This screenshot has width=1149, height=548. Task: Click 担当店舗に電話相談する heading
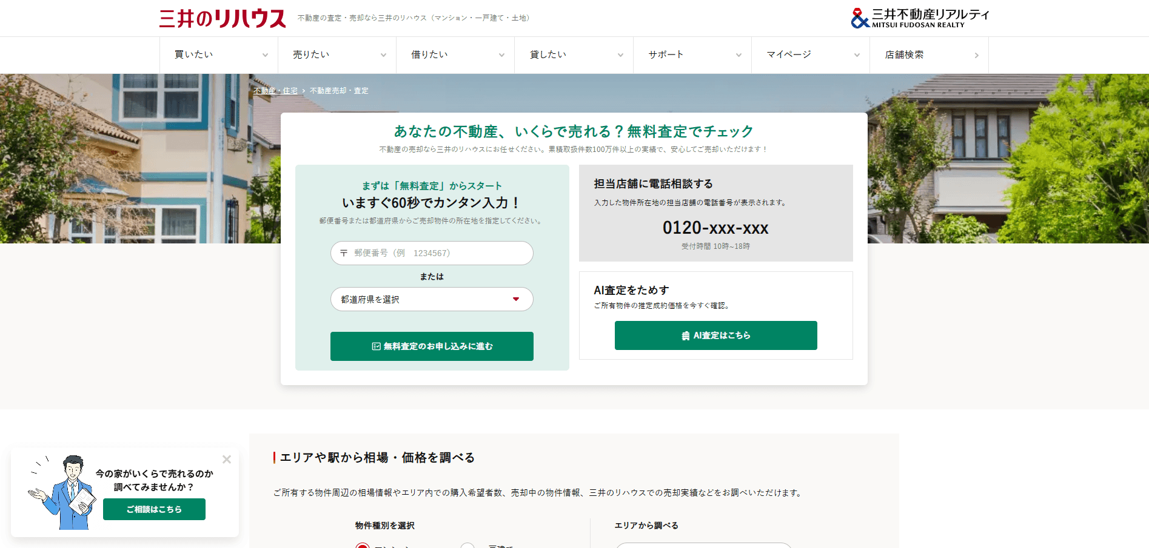(x=654, y=184)
